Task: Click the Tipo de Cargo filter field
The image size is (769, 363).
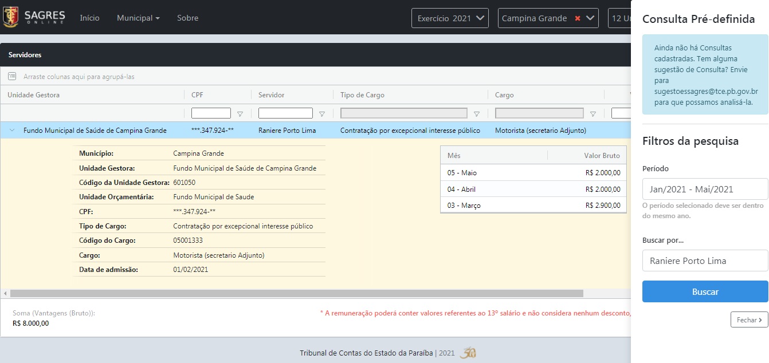Action: (403, 113)
